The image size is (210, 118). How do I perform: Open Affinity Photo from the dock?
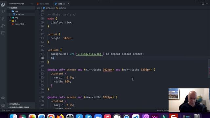coord(145,116)
